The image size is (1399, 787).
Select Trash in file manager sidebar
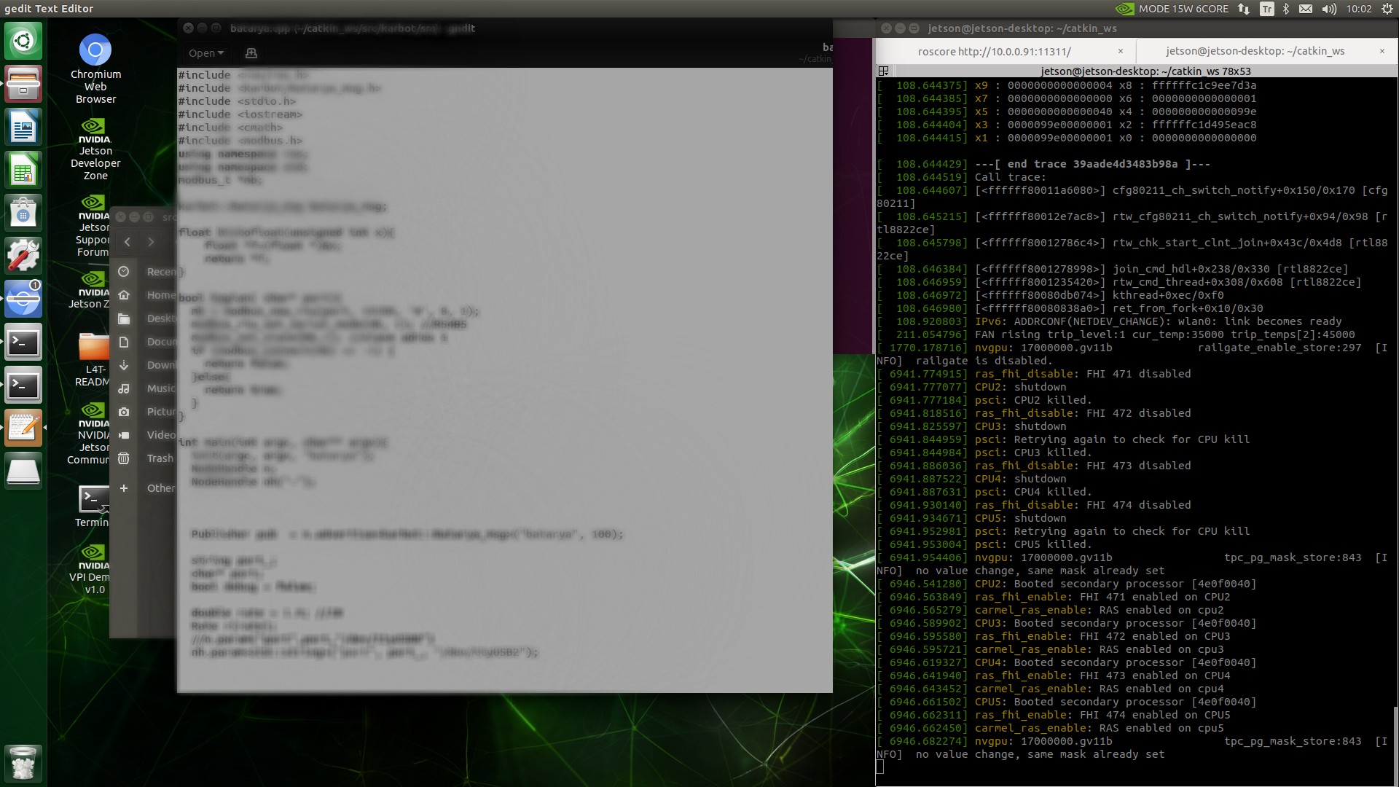coord(160,458)
